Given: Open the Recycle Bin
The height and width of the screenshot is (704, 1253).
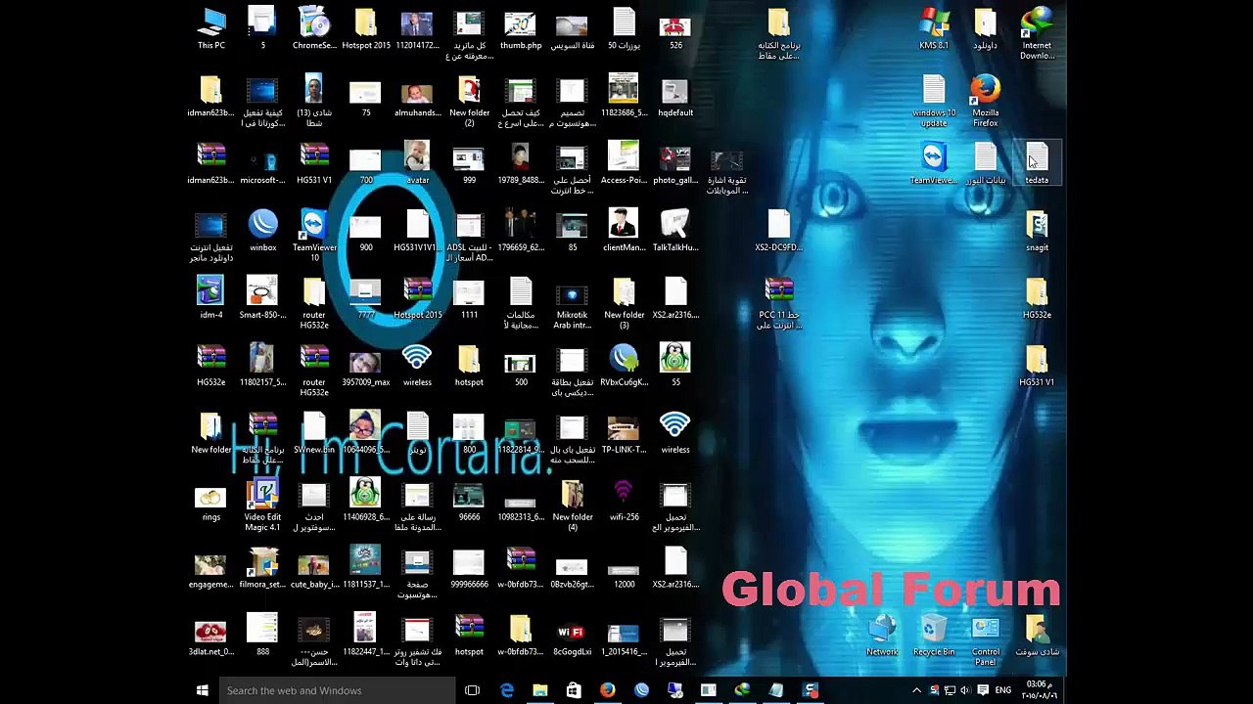Looking at the screenshot, I should tap(934, 636).
